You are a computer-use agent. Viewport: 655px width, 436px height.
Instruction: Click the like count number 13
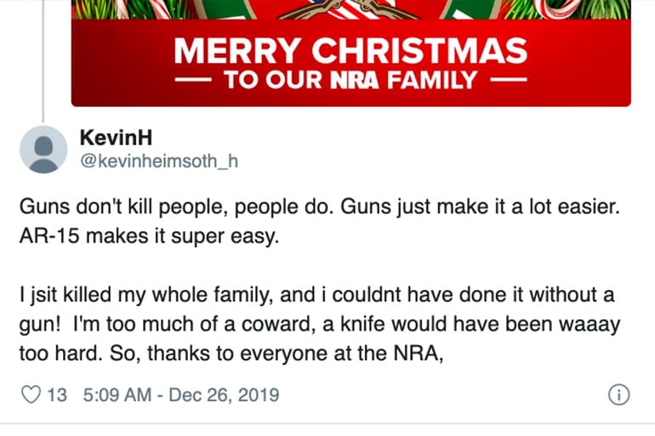(x=58, y=395)
